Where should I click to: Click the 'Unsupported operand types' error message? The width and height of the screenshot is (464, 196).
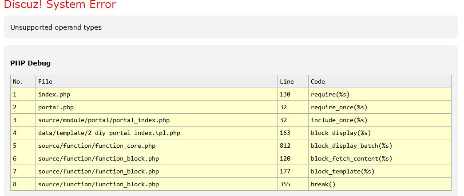tap(56, 27)
